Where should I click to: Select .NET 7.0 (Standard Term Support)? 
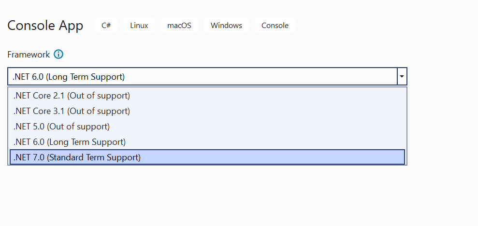(x=207, y=157)
